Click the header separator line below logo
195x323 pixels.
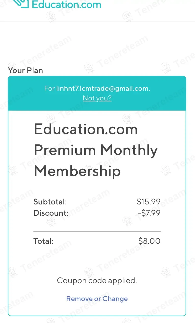[97, 21]
